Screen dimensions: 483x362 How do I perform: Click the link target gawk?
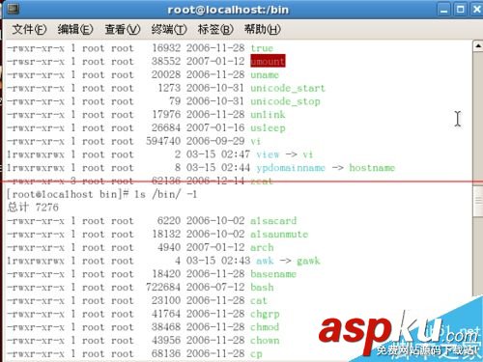point(308,261)
